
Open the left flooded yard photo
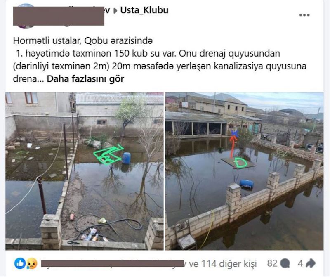pyautogui.click(x=85, y=171)
